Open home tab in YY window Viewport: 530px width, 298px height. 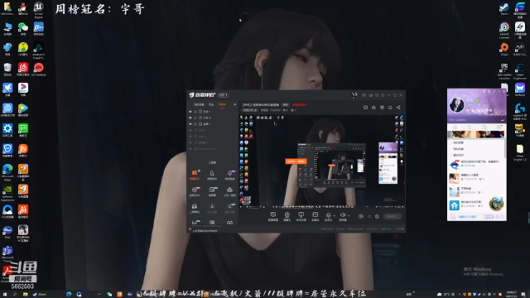coord(455,127)
